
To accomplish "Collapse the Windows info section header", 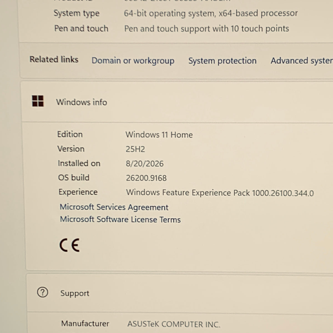I will click(178, 102).
